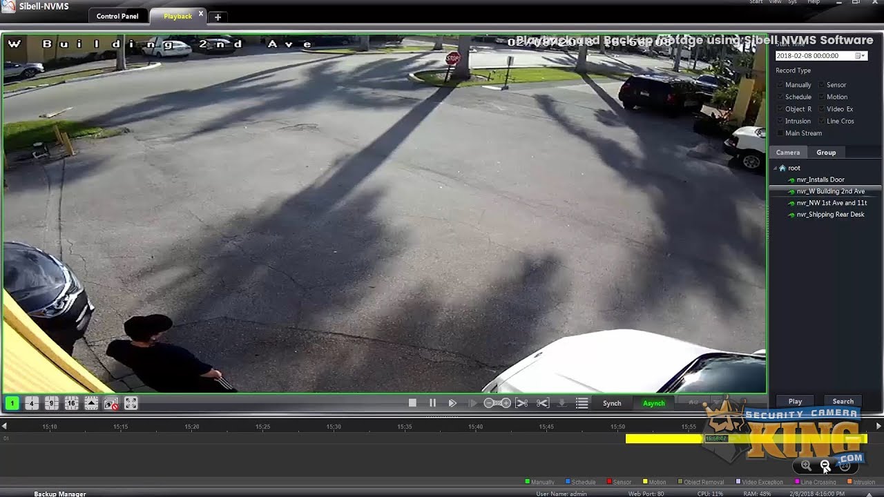The width and height of the screenshot is (884, 497).
Task: Switch to single-window view layout
Action: 12,404
